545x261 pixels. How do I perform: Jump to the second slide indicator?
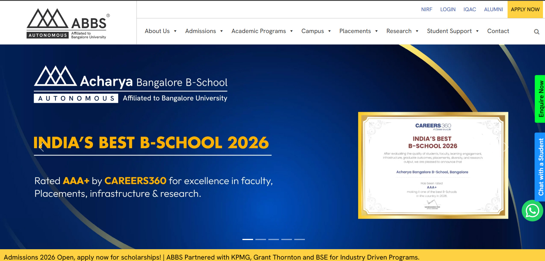coord(261,239)
